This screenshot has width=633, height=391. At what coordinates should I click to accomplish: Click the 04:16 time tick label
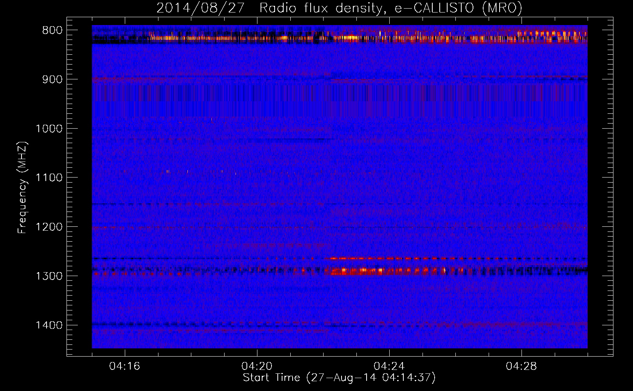pos(125,366)
